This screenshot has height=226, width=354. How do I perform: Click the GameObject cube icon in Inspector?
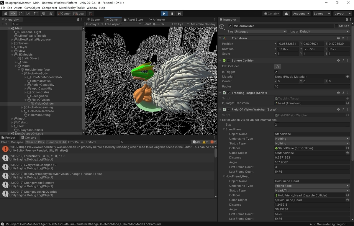point(222,27)
